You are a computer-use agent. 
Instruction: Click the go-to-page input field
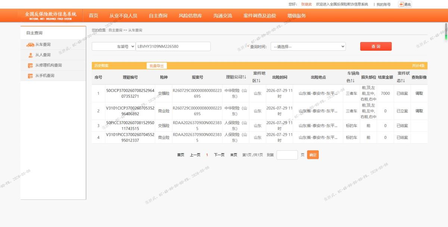(x=287, y=155)
